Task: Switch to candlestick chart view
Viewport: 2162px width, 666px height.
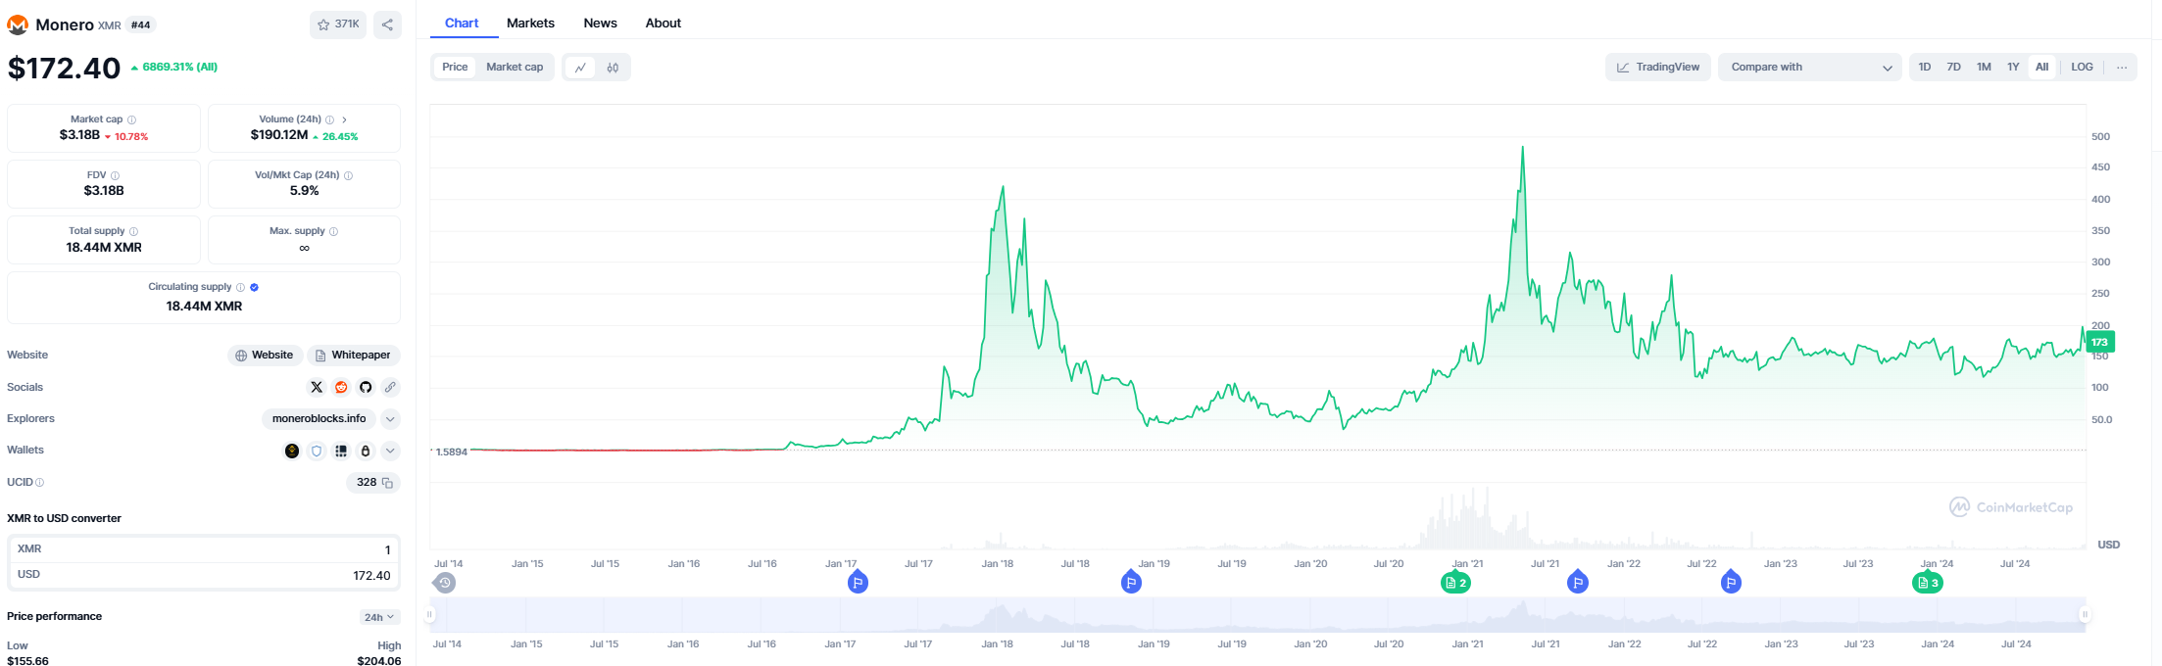Action: coord(613,68)
